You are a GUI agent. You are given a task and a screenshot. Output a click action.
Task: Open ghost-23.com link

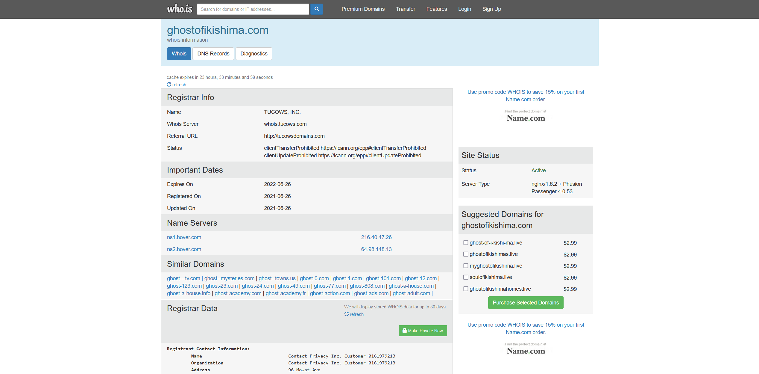[222, 286]
